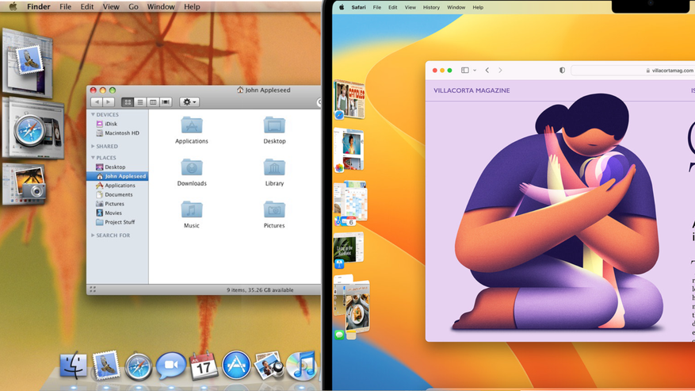The image size is (695, 391).
Task: Open iTunes disc icon in the Dock
Action: point(302,366)
